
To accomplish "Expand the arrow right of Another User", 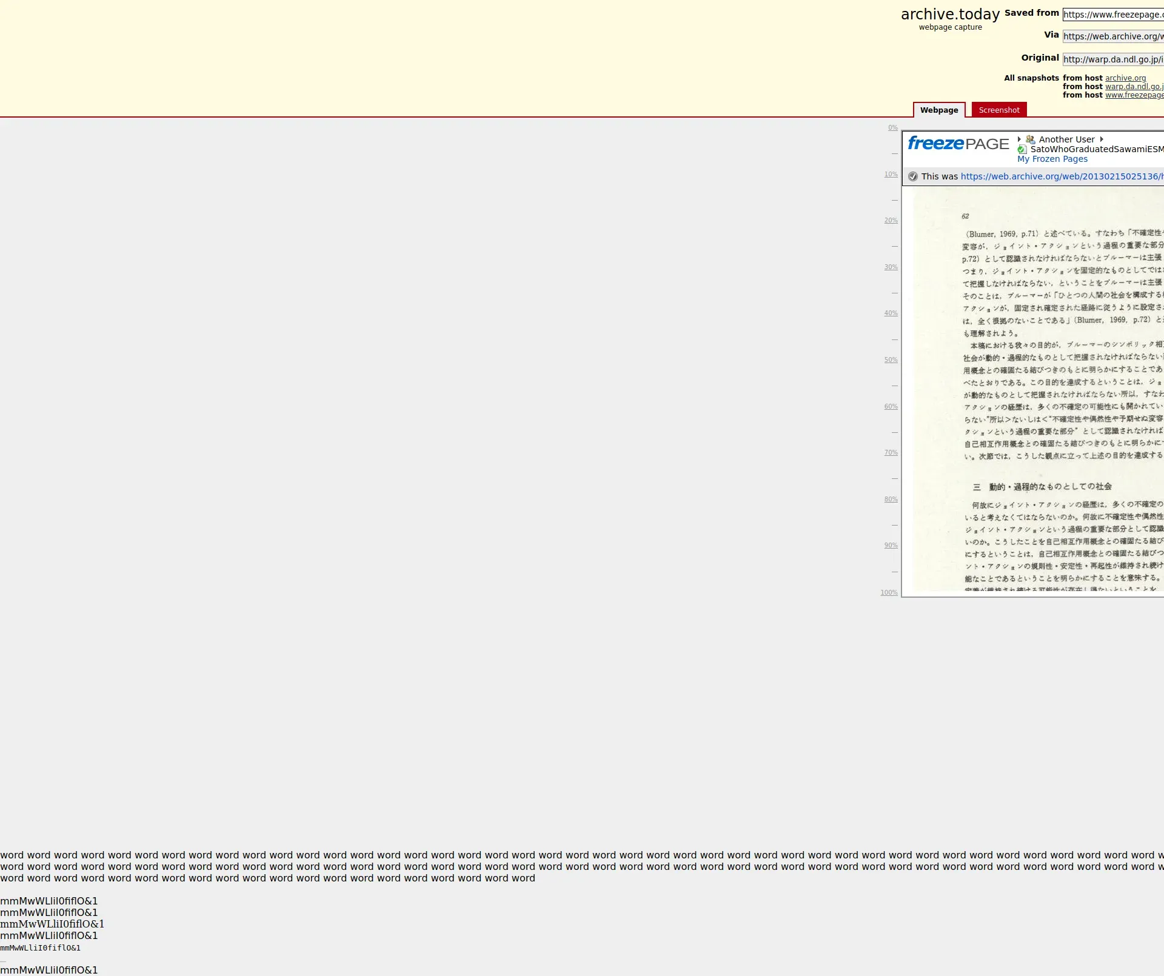I will click(x=1102, y=139).
